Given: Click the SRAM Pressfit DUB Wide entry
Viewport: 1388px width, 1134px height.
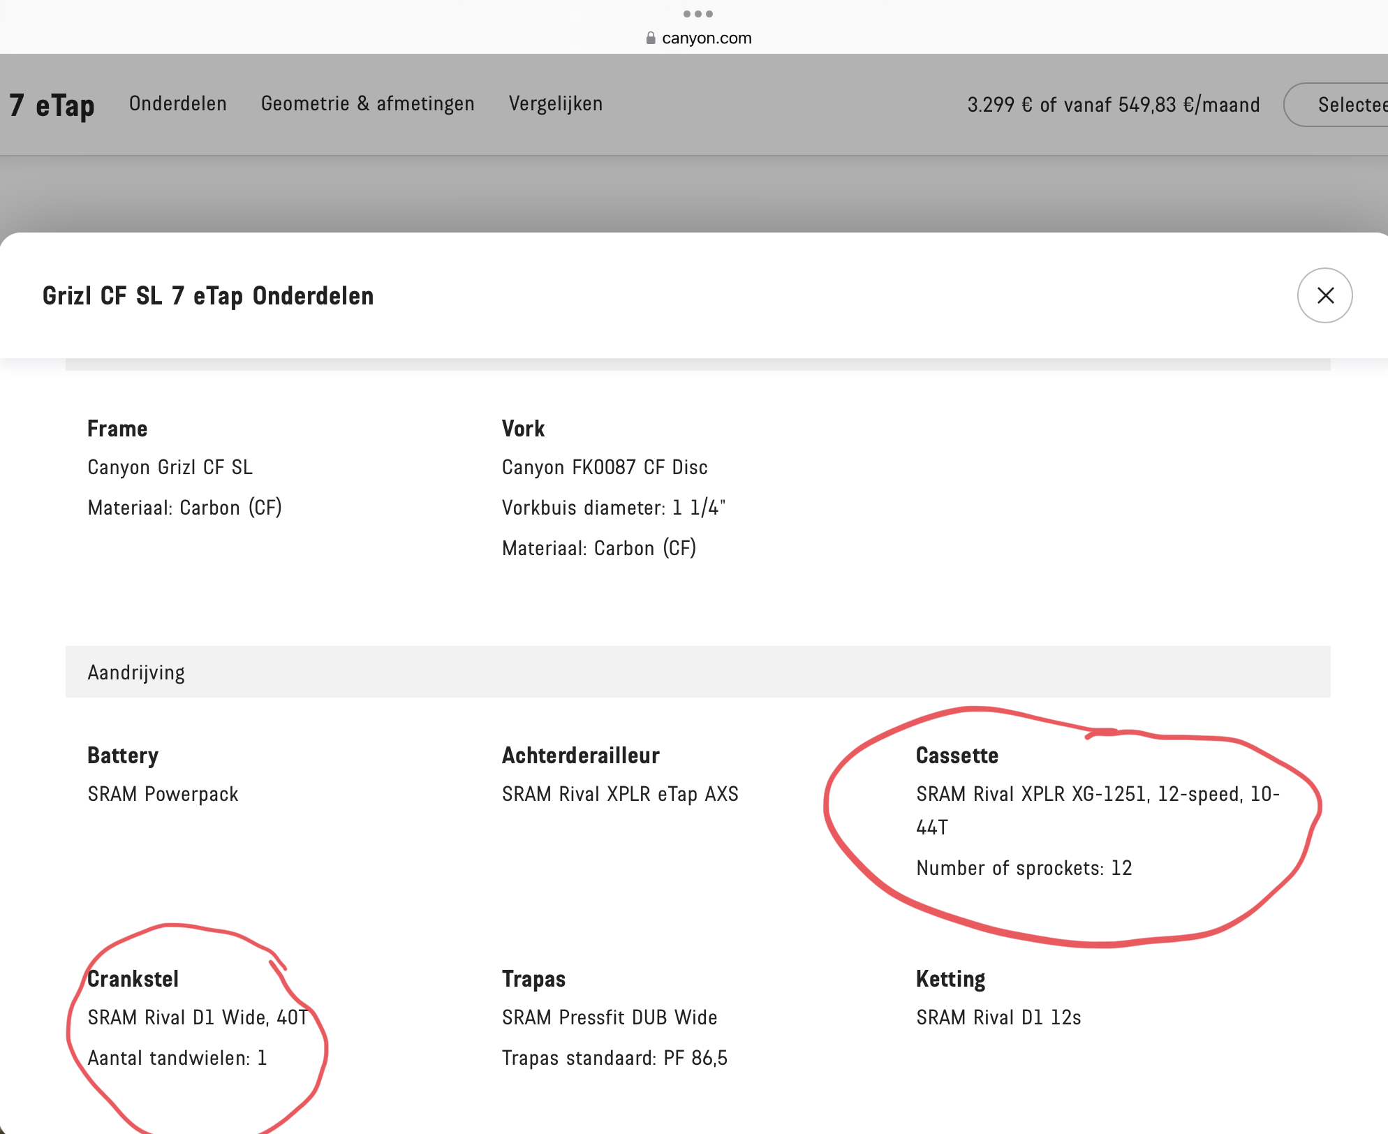Looking at the screenshot, I should [610, 1018].
